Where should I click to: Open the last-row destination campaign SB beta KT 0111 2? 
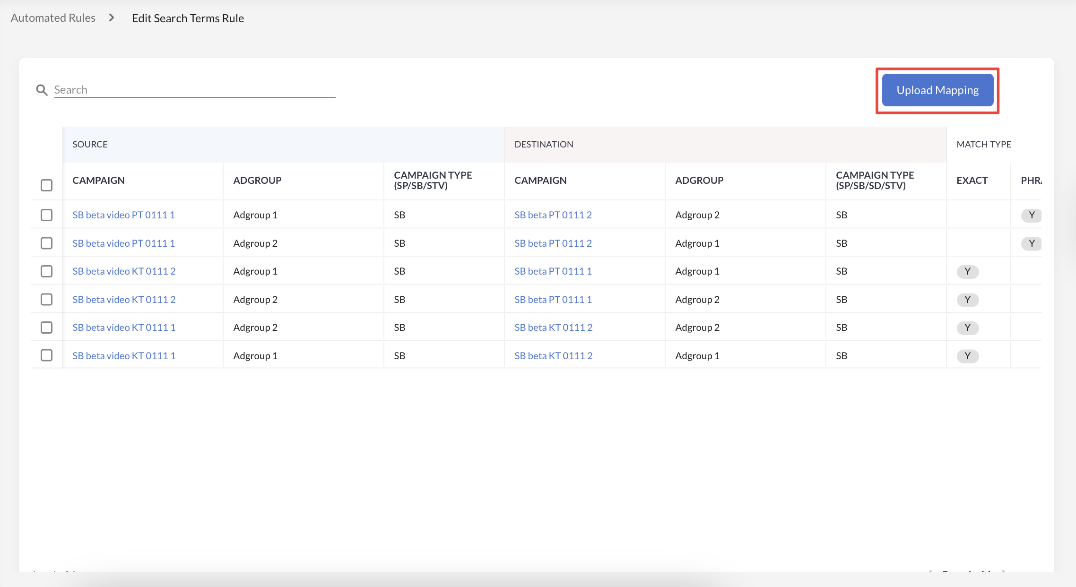tap(553, 355)
